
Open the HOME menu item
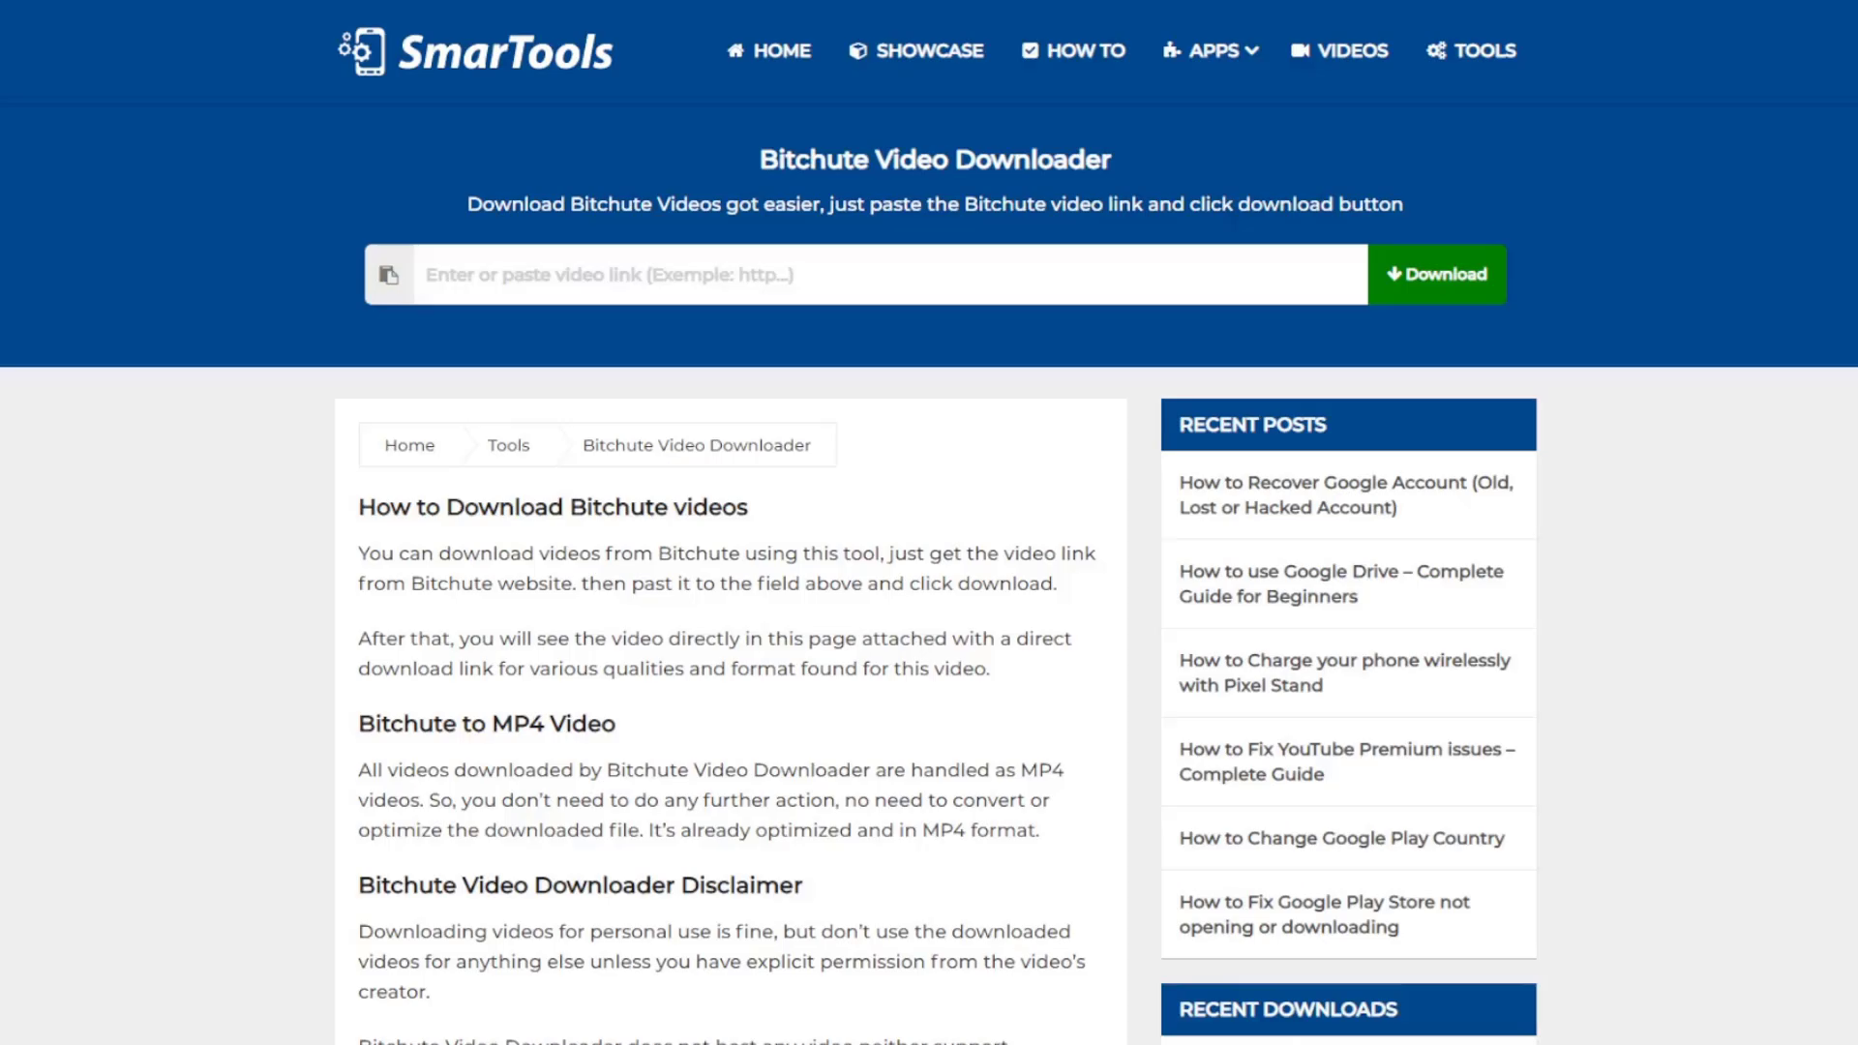(x=769, y=50)
